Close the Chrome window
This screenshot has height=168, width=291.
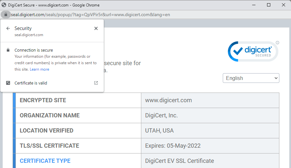click(283, 5)
